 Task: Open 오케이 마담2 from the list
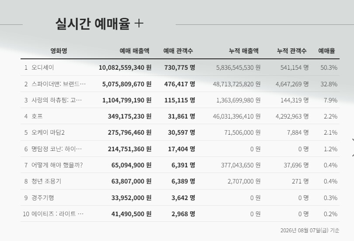pyautogui.click(x=48, y=132)
